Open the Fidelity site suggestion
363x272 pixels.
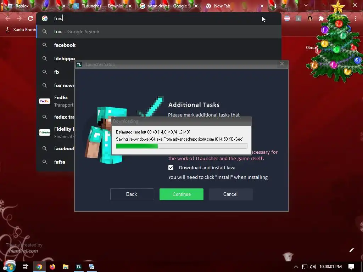pyautogui.click(x=56, y=132)
